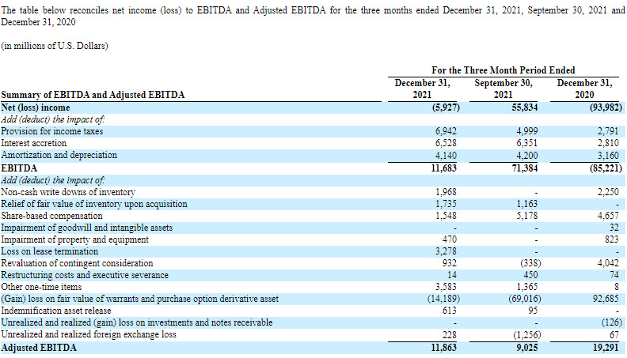Viewport: 627px width, 358px height.
Task: Select the 'Loss on lease termination' row label
Action: (50, 251)
